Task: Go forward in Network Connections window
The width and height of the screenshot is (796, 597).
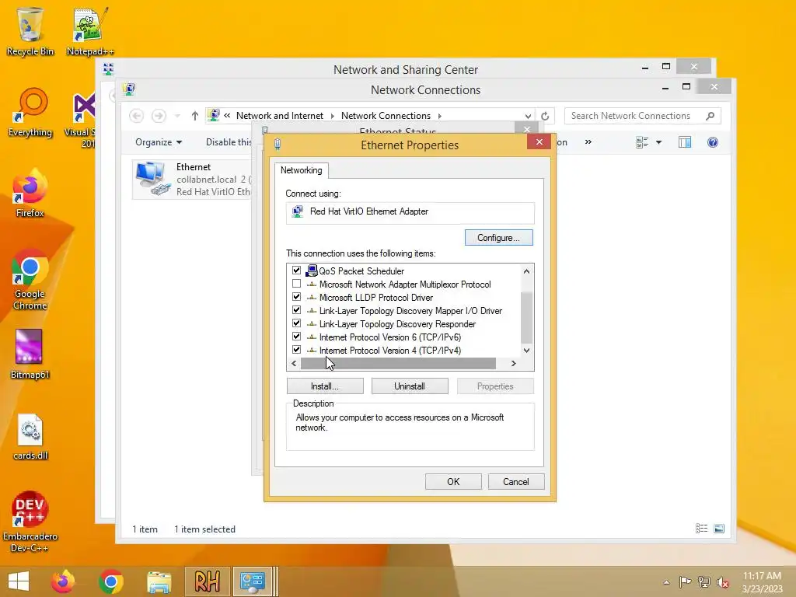Action: point(159,116)
